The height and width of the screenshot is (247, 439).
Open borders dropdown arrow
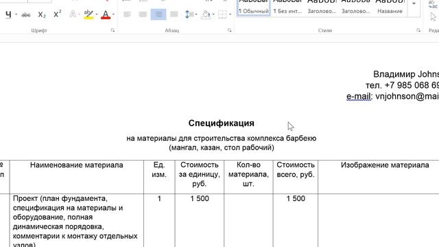click(x=230, y=14)
